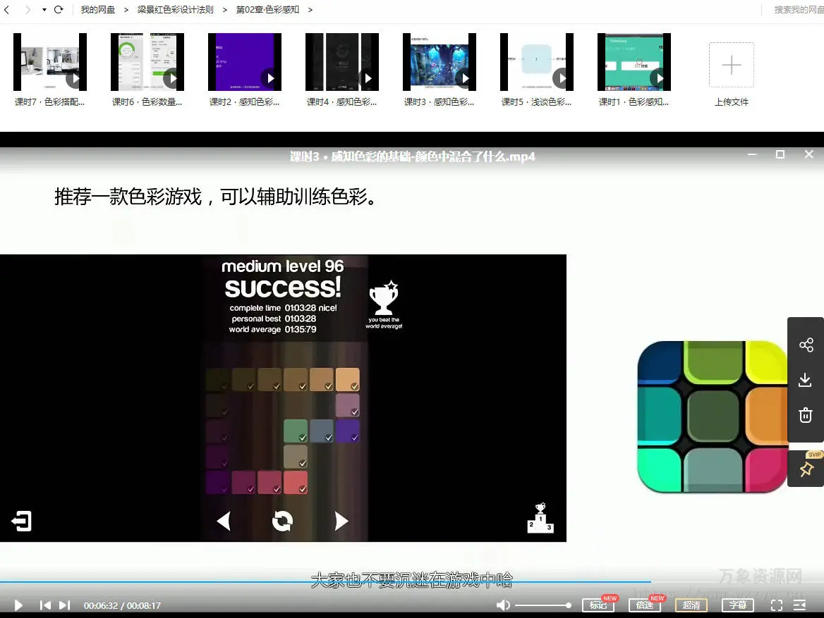Click the SVIP pin icon

tap(806, 469)
